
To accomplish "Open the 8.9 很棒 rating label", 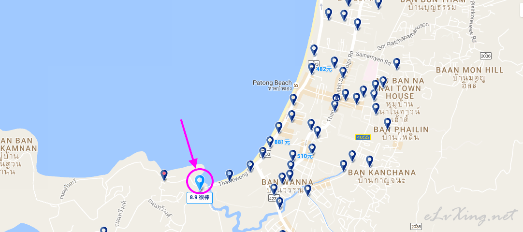I will point(200,197).
